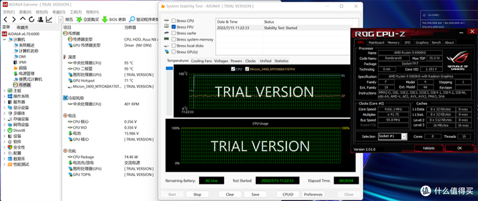This screenshot has height=201, width=478.
Task: Switch to the Cooling Fans tab
Action: pyautogui.click(x=201, y=61)
